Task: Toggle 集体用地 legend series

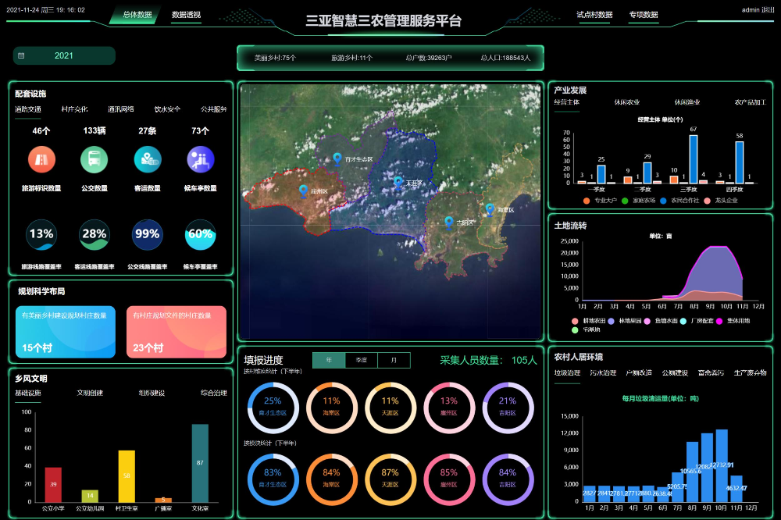Action: (733, 321)
